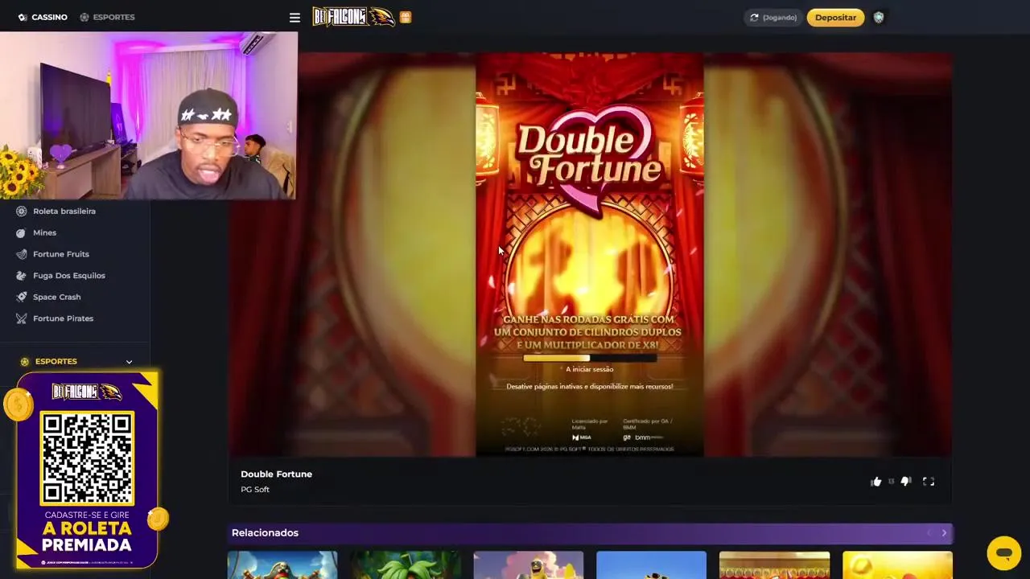Click the Double Fortune game loading screen
This screenshot has width=1030, height=579.
point(590,255)
